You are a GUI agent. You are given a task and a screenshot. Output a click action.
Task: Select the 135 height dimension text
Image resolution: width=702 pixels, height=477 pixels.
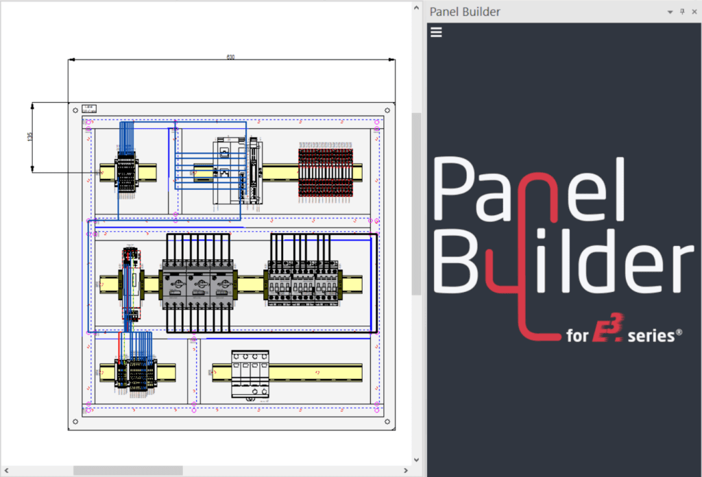(x=30, y=136)
